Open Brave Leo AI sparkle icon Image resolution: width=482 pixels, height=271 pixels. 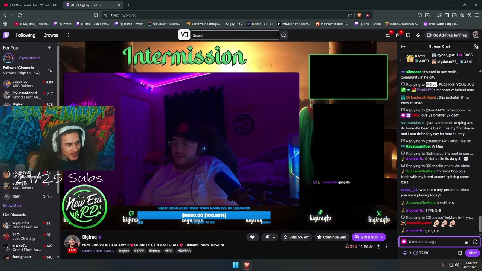pos(462,15)
